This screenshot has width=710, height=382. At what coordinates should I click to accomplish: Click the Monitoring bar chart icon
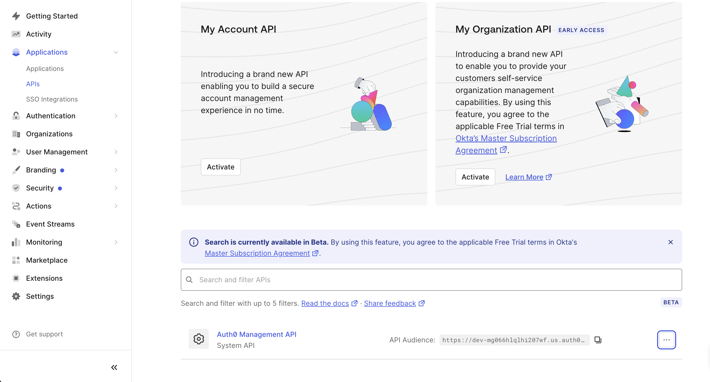tap(16, 242)
